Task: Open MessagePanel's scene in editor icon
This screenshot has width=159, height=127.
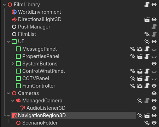Action: point(140,49)
